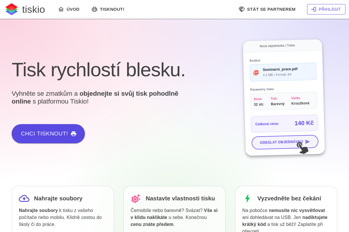Click the tiskio brand name text
This screenshot has width=349, height=232.
[33, 10]
